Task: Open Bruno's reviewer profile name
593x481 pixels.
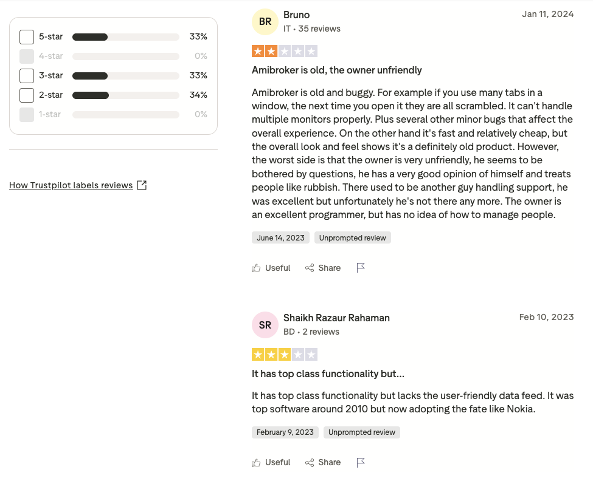Action: click(297, 15)
